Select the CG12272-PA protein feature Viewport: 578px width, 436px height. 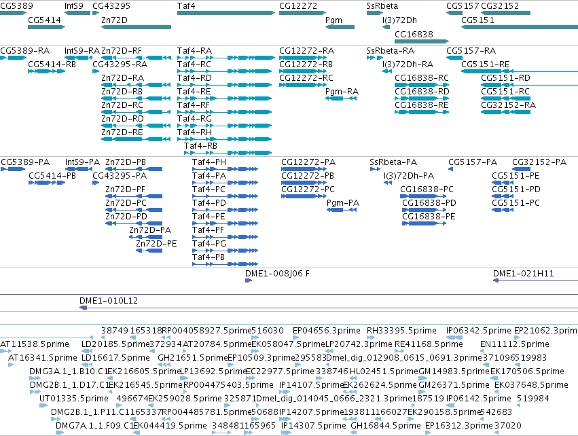[x=304, y=169]
